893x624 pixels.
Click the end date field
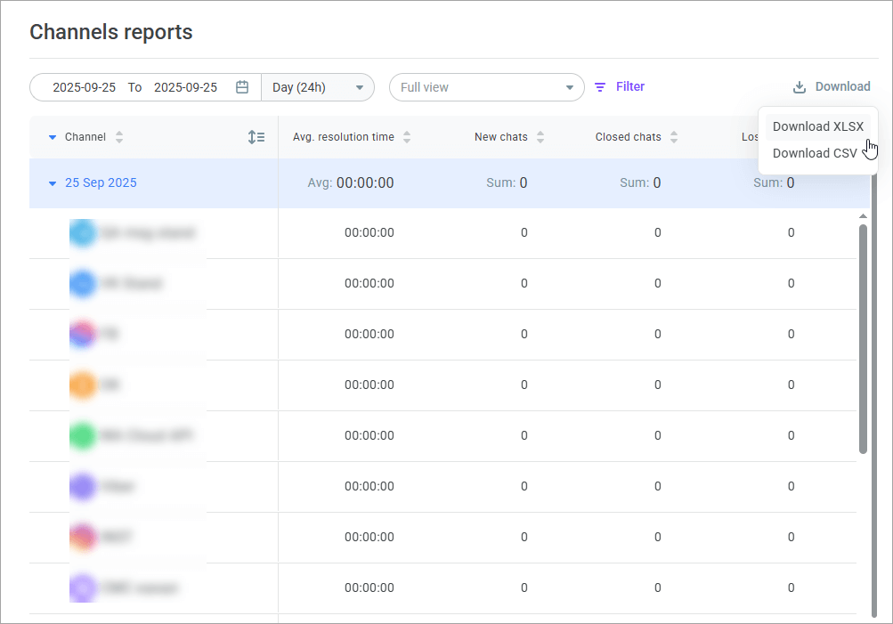pos(185,87)
